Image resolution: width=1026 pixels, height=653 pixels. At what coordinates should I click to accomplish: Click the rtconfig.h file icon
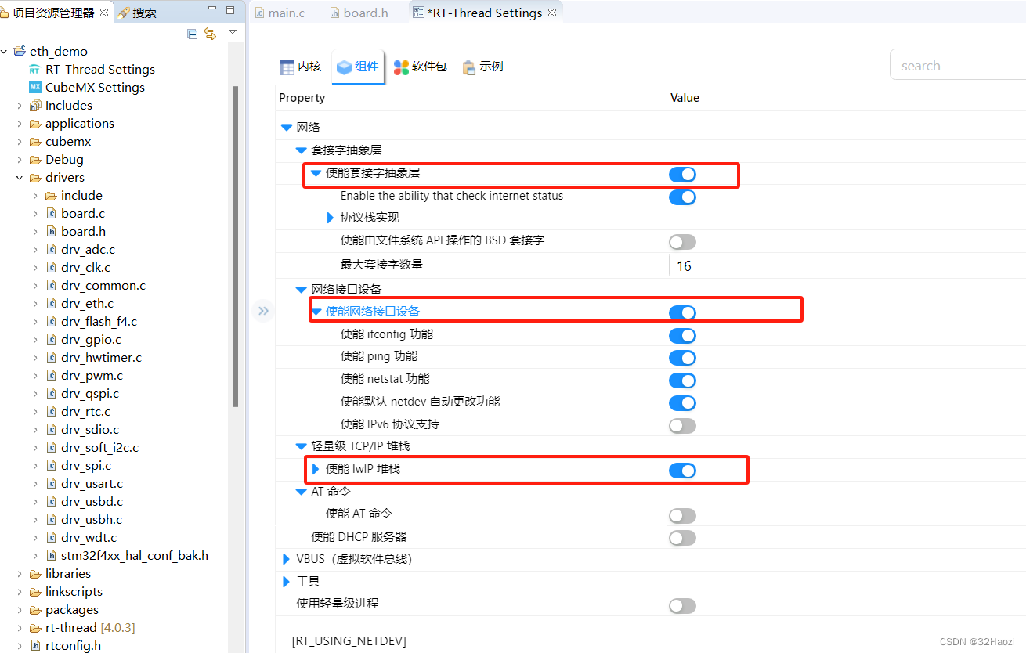coord(35,646)
